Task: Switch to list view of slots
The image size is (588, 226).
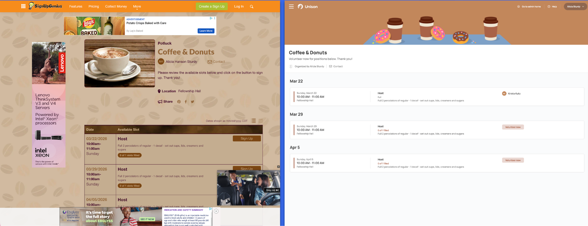Action: click(x=254, y=121)
